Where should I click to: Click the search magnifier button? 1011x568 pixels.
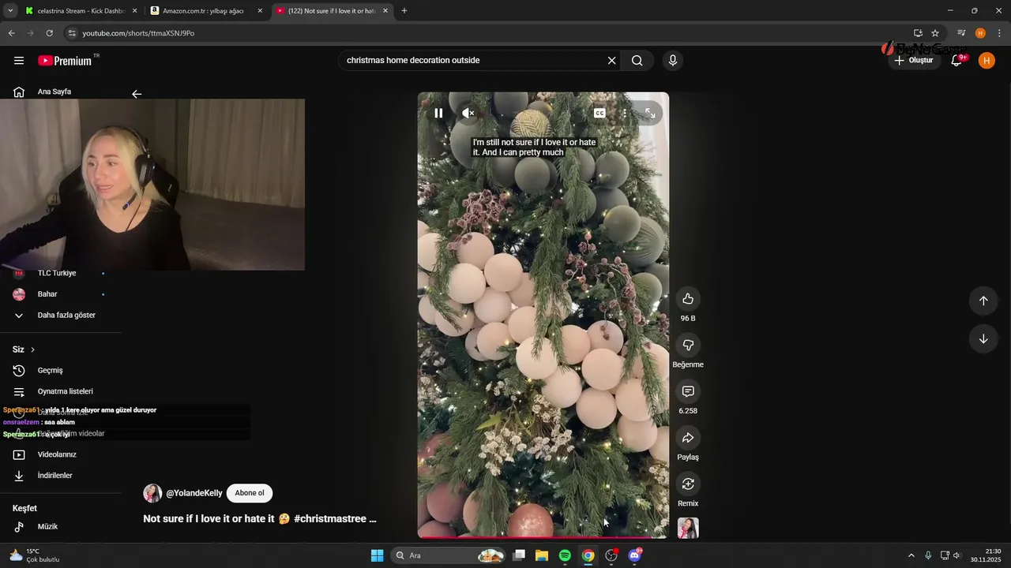637,61
